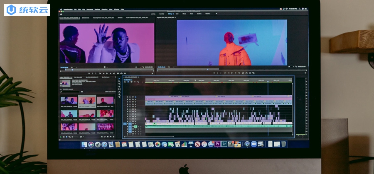Open Premiere Pro icon in the Dock

coord(217,144)
